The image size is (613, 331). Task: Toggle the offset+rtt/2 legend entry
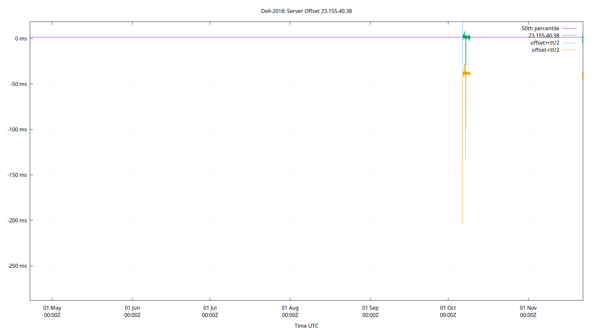click(x=544, y=43)
